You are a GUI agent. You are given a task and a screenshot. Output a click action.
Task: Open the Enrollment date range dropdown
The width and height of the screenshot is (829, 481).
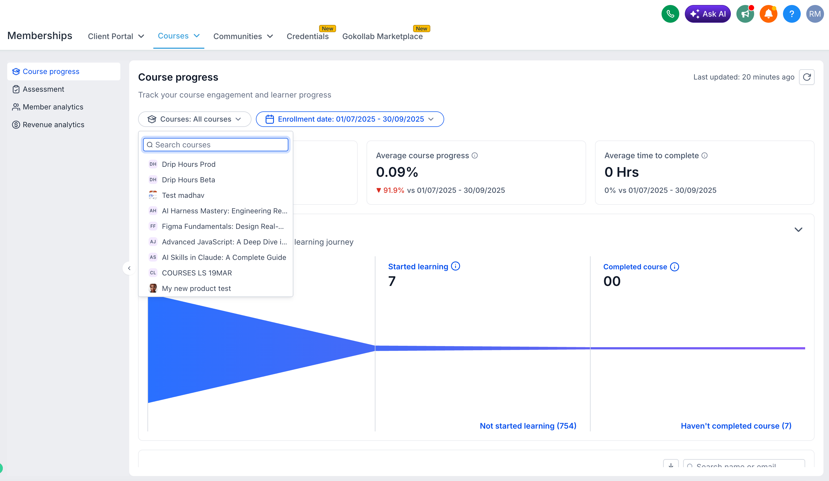(350, 119)
